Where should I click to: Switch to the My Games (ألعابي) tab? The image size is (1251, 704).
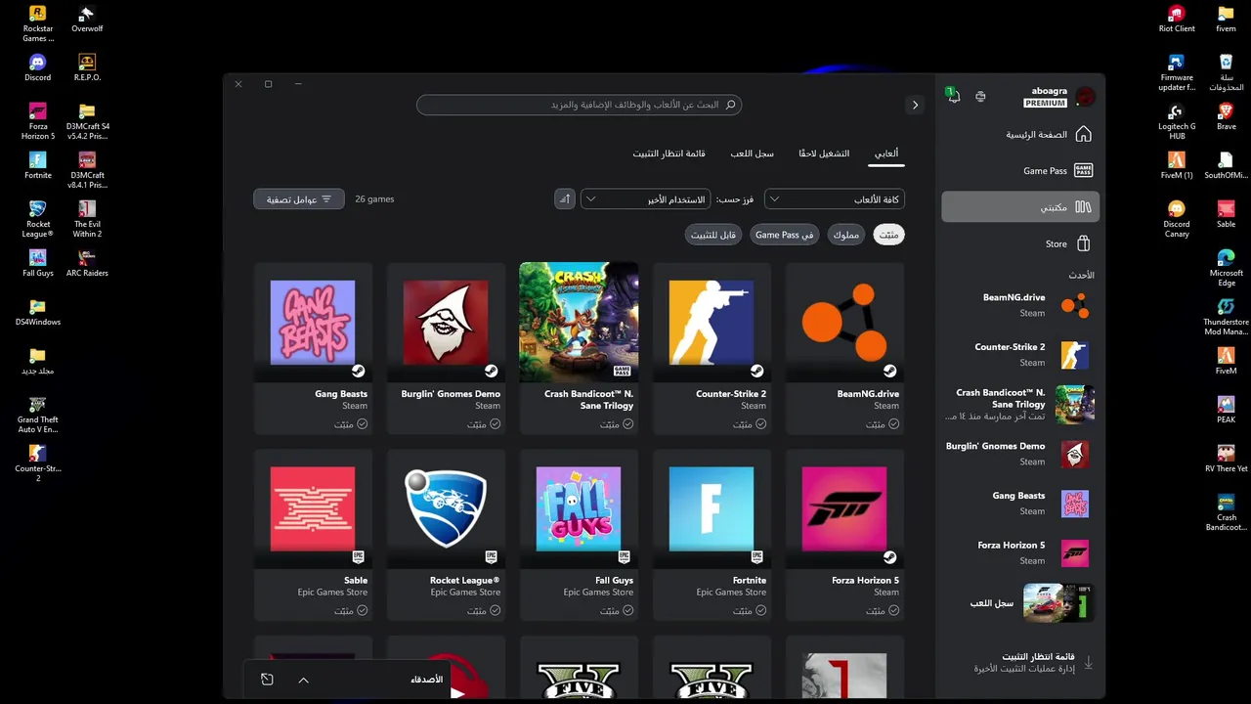tap(886, 154)
